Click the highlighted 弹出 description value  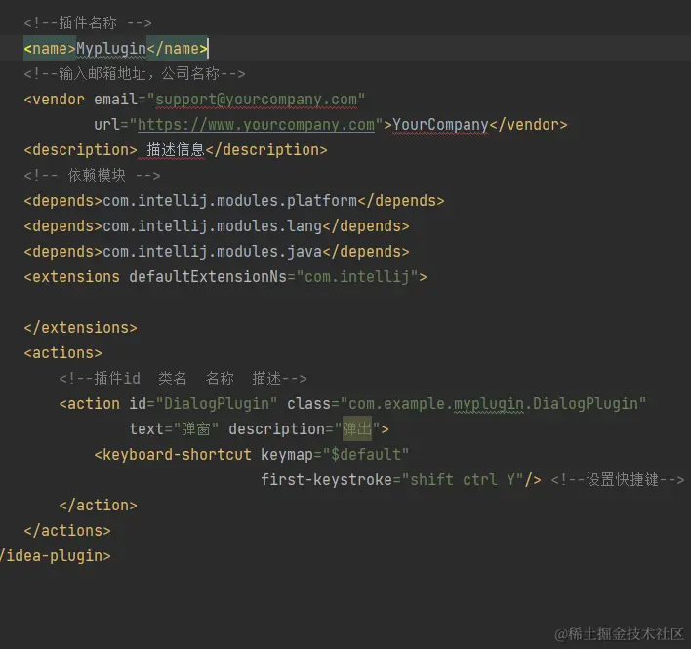[357, 428]
